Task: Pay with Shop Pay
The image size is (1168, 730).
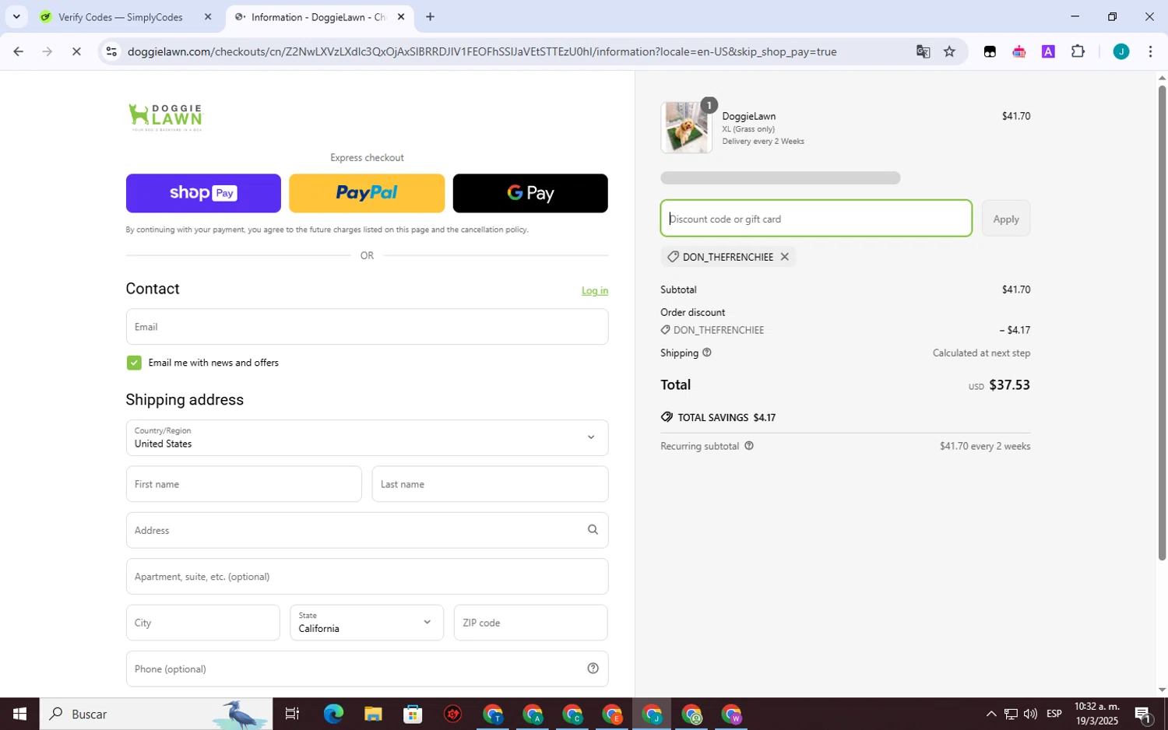Action: pyautogui.click(x=203, y=193)
